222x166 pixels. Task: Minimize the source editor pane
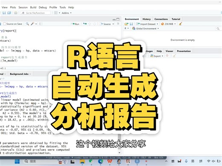pyautogui.click(x=114, y=20)
